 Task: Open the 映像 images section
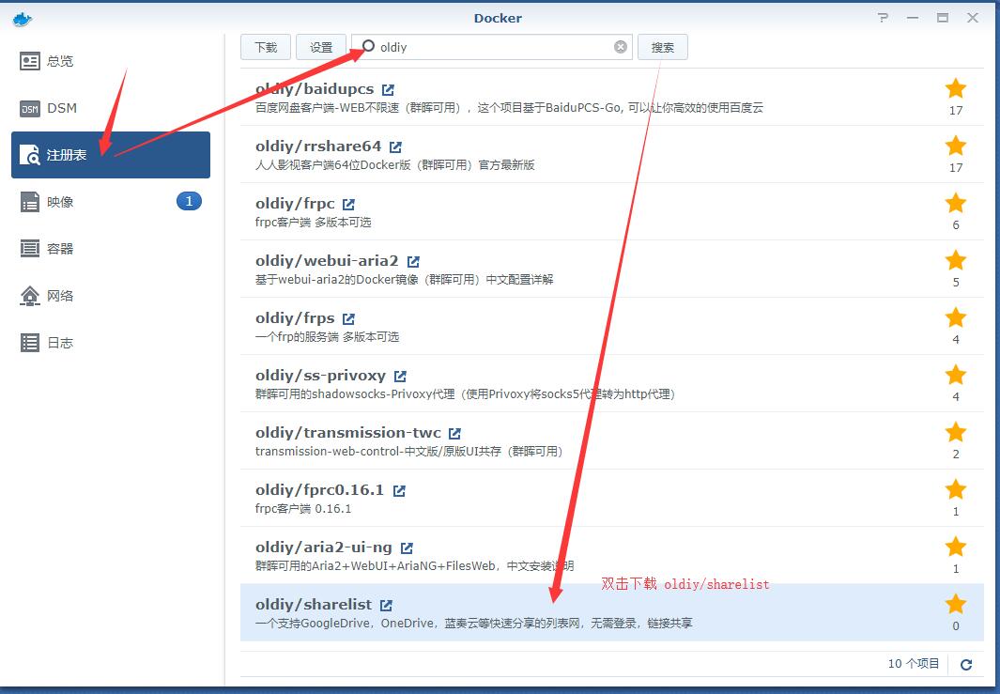(x=111, y=202)
